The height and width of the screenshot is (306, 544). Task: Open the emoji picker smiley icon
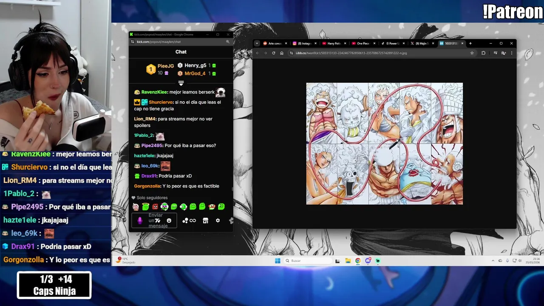tap(169, 221)
